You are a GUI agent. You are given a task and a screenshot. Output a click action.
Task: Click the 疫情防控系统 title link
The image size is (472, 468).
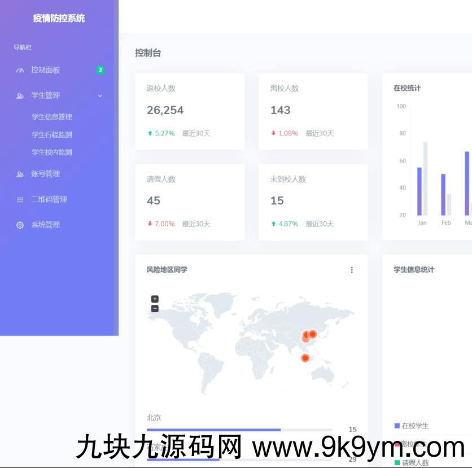(x=59, y=18)
